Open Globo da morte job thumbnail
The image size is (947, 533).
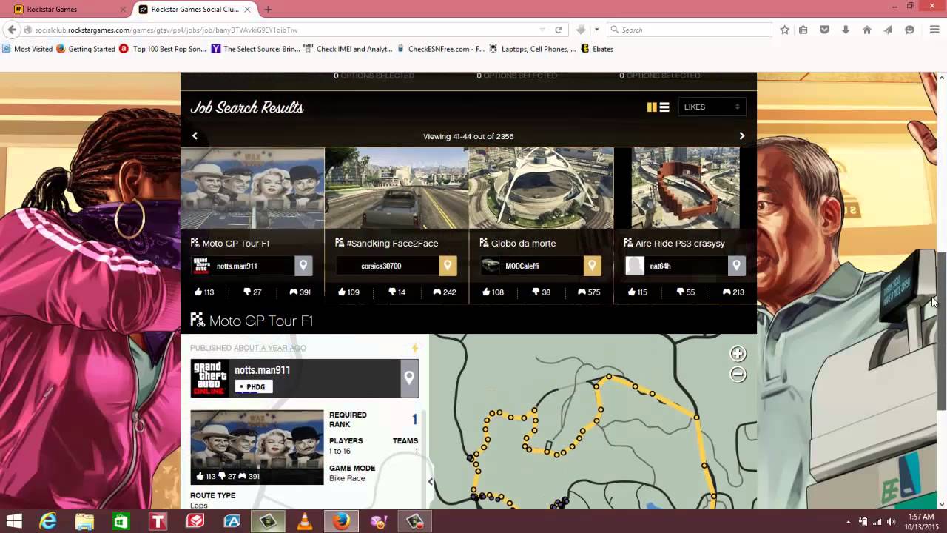pyautogui.click(x=541, y=188)
